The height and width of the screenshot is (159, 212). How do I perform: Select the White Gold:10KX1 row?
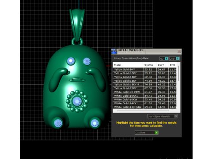(x=144, y=96)
